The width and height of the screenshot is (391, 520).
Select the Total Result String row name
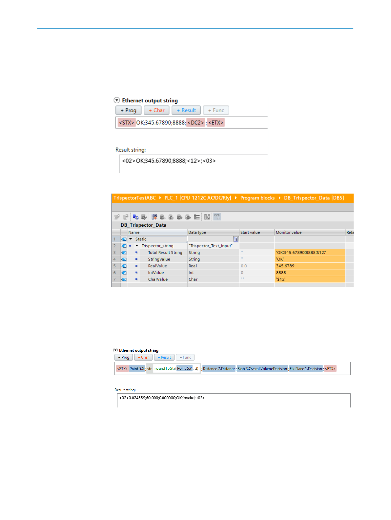click(165, 253)
